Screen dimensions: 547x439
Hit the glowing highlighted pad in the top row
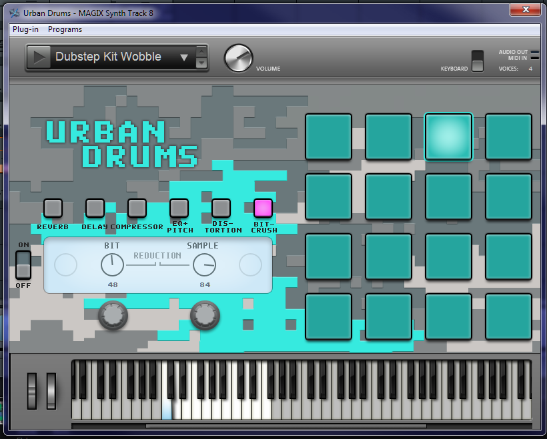click(448, 137)
